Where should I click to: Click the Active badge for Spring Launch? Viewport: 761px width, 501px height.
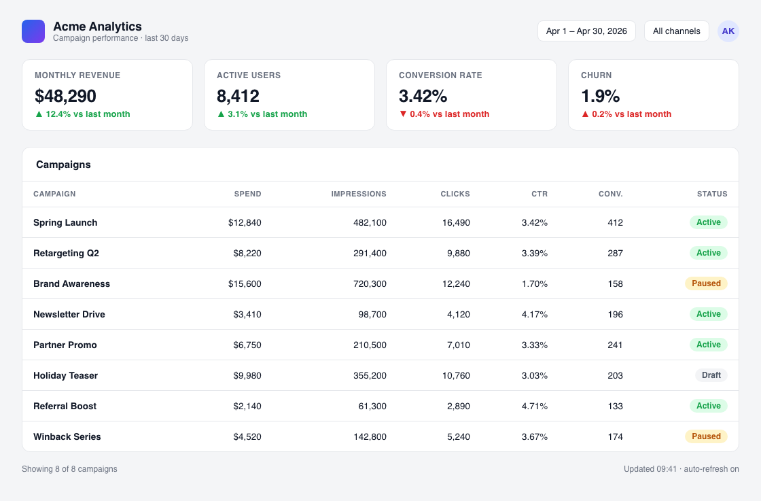pyautogui.click(x=709, y=222)
